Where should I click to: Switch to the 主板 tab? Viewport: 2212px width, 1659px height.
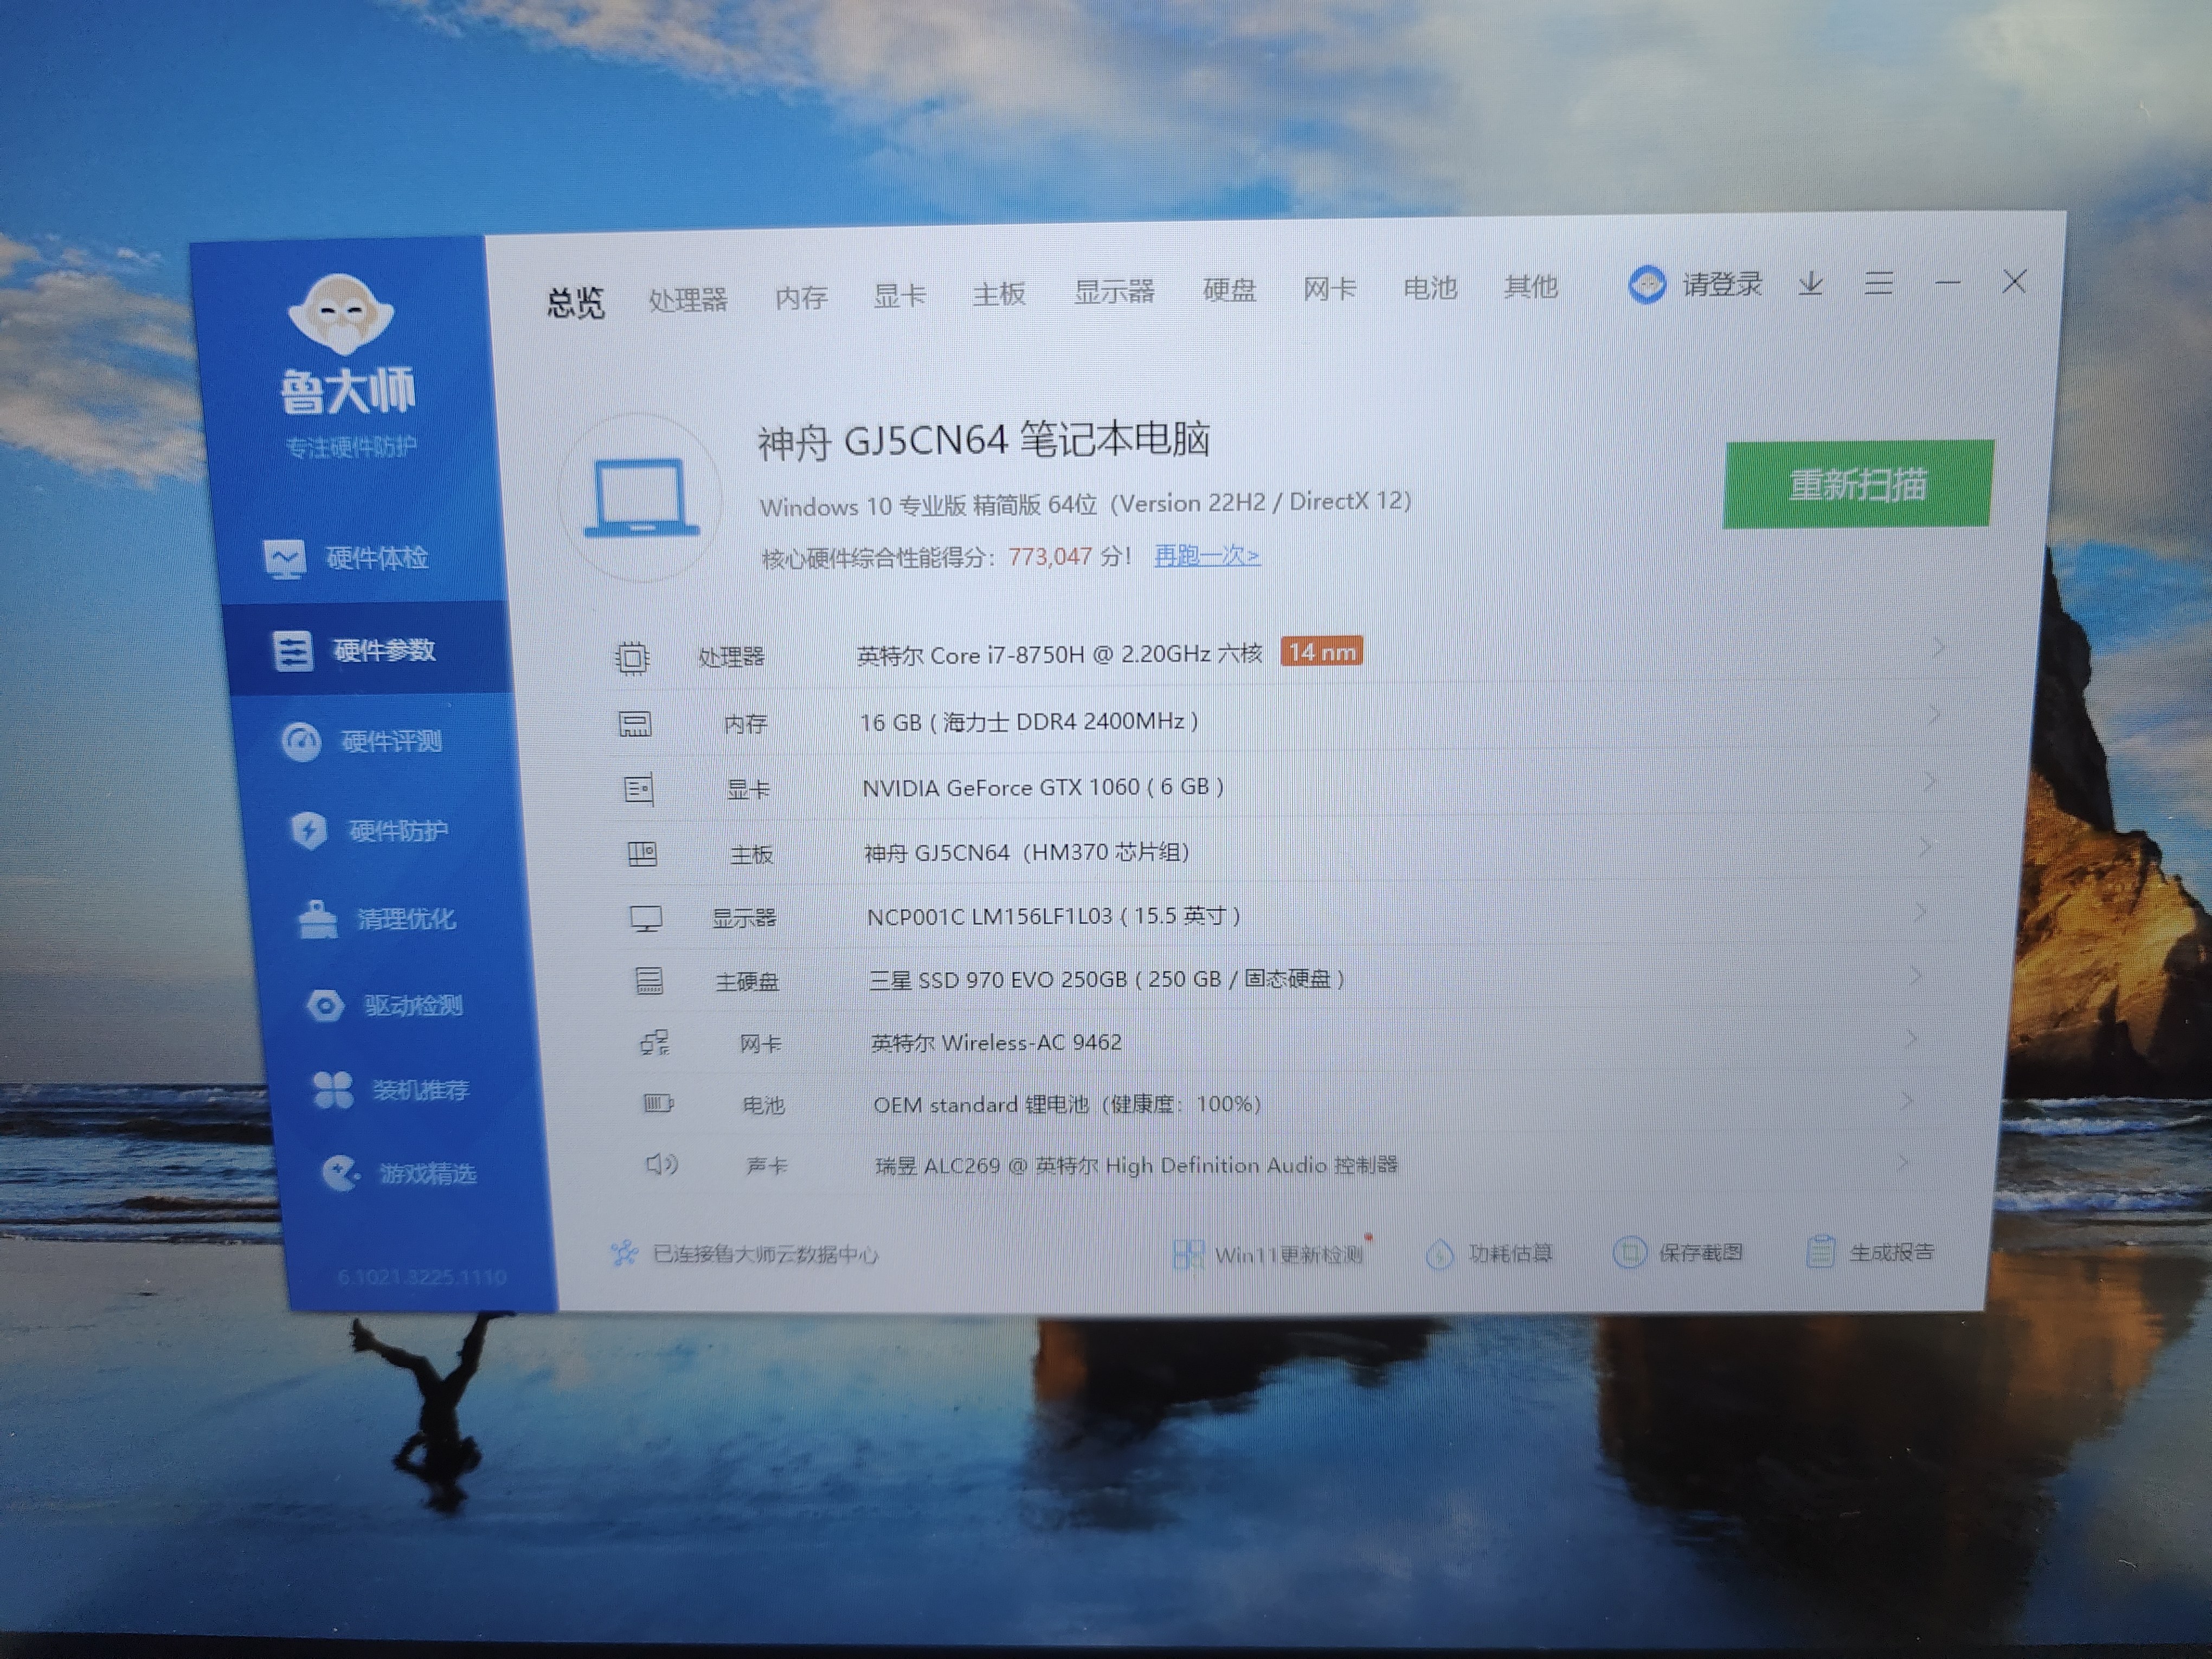click(x=999, y=293)
